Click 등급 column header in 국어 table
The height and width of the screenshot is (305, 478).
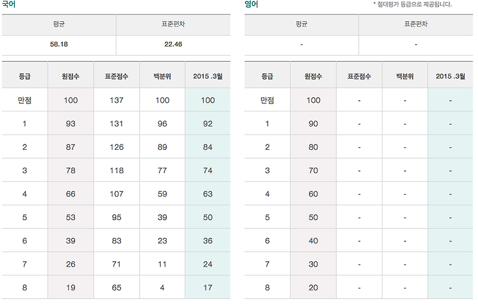point(25,76)
